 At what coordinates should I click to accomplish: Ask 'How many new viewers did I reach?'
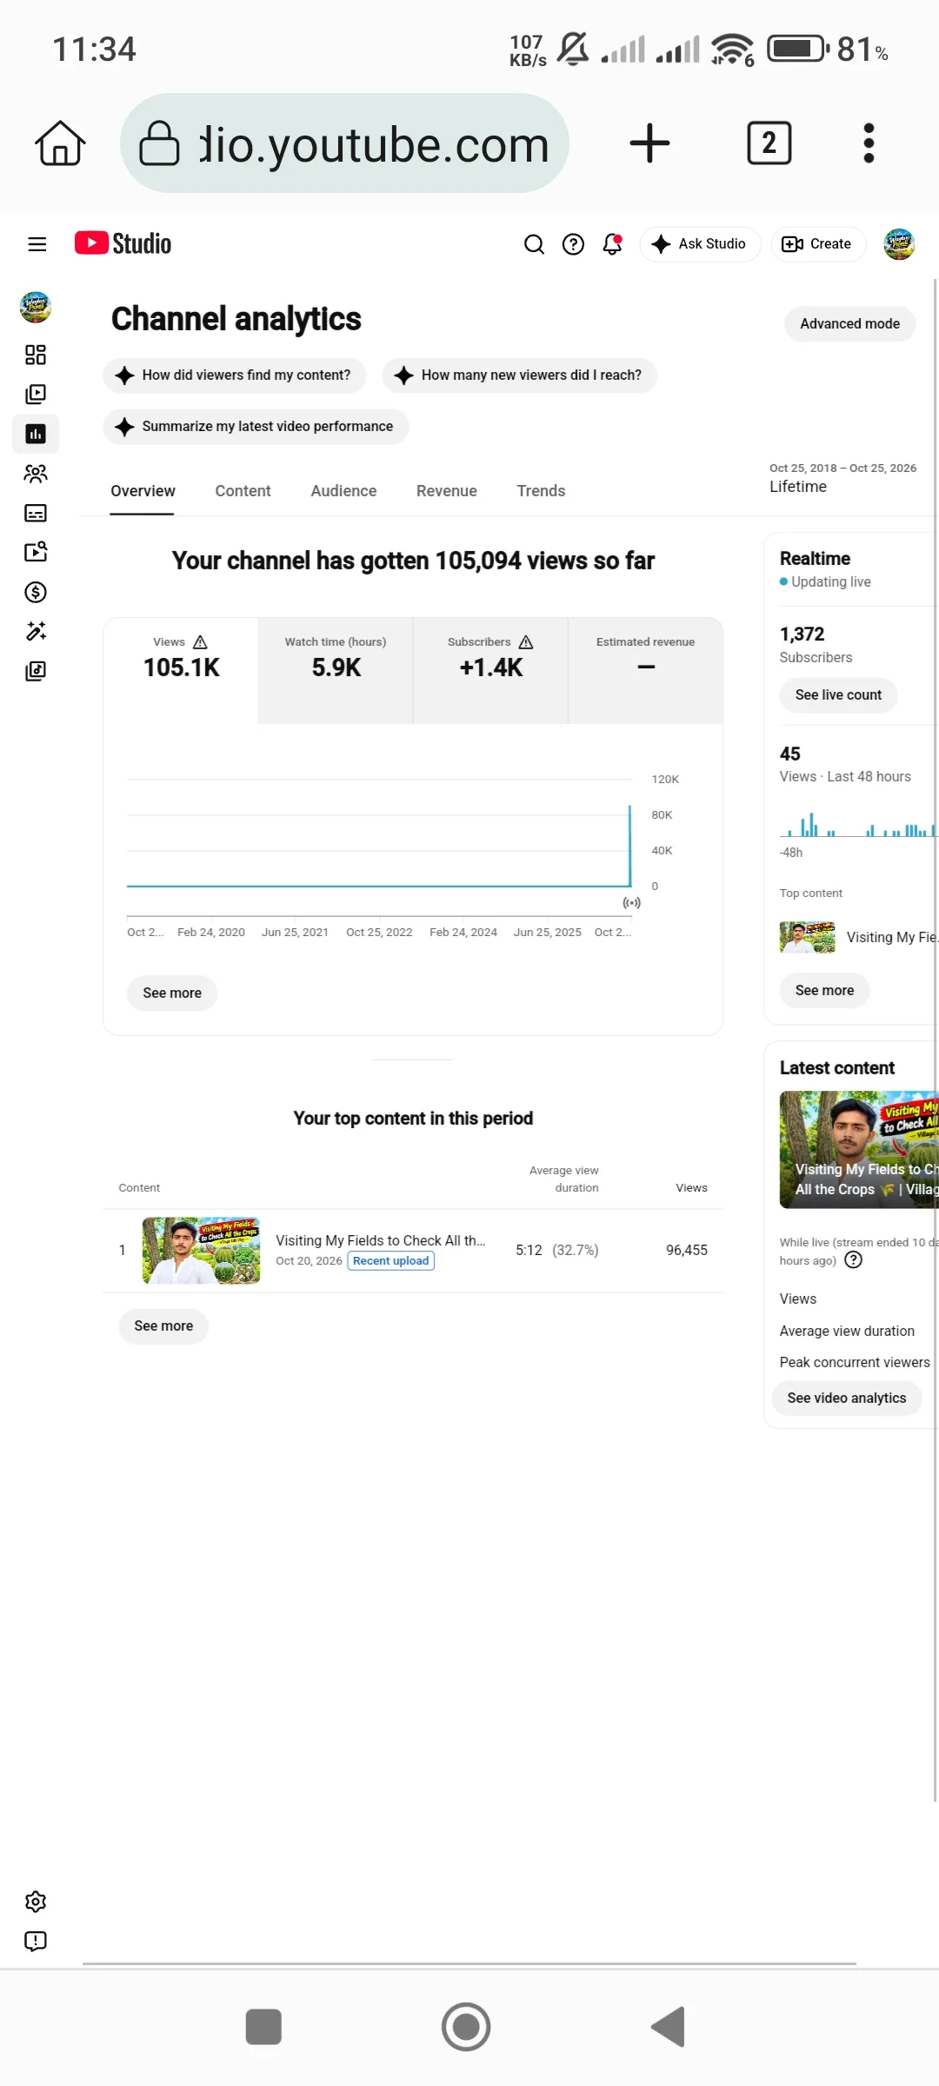point(519,375)
